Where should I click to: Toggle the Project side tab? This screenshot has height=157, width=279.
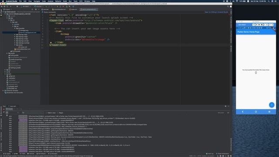coord(1,13)
